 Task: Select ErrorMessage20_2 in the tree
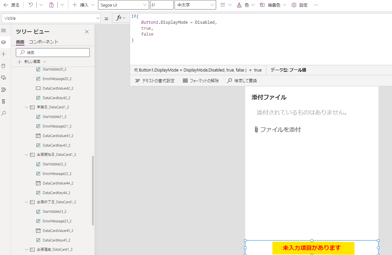tap(57, 79)
